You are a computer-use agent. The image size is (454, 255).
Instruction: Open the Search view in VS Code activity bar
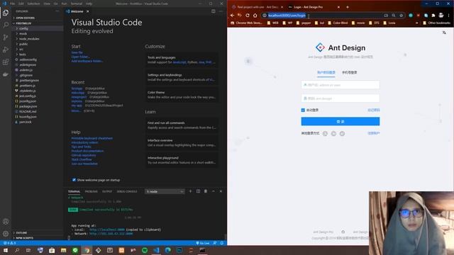click(6, 25)
